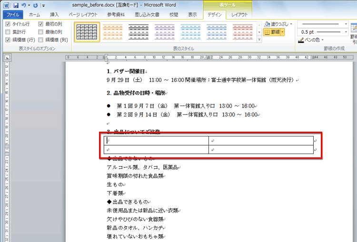Click the heading 2. 品物受付の日時・場所

pyautogui.click(x=136, y=93)
